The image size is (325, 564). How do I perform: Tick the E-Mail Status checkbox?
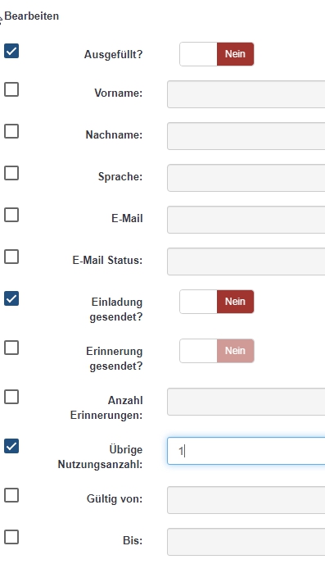[11, 257]
